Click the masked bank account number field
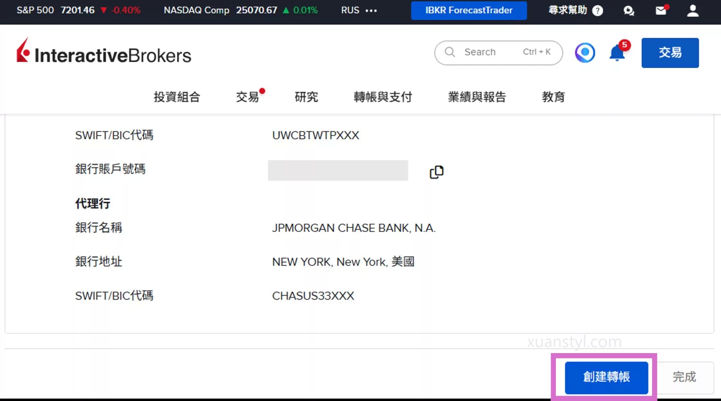The image size is (721, 401). pos(338,170)
